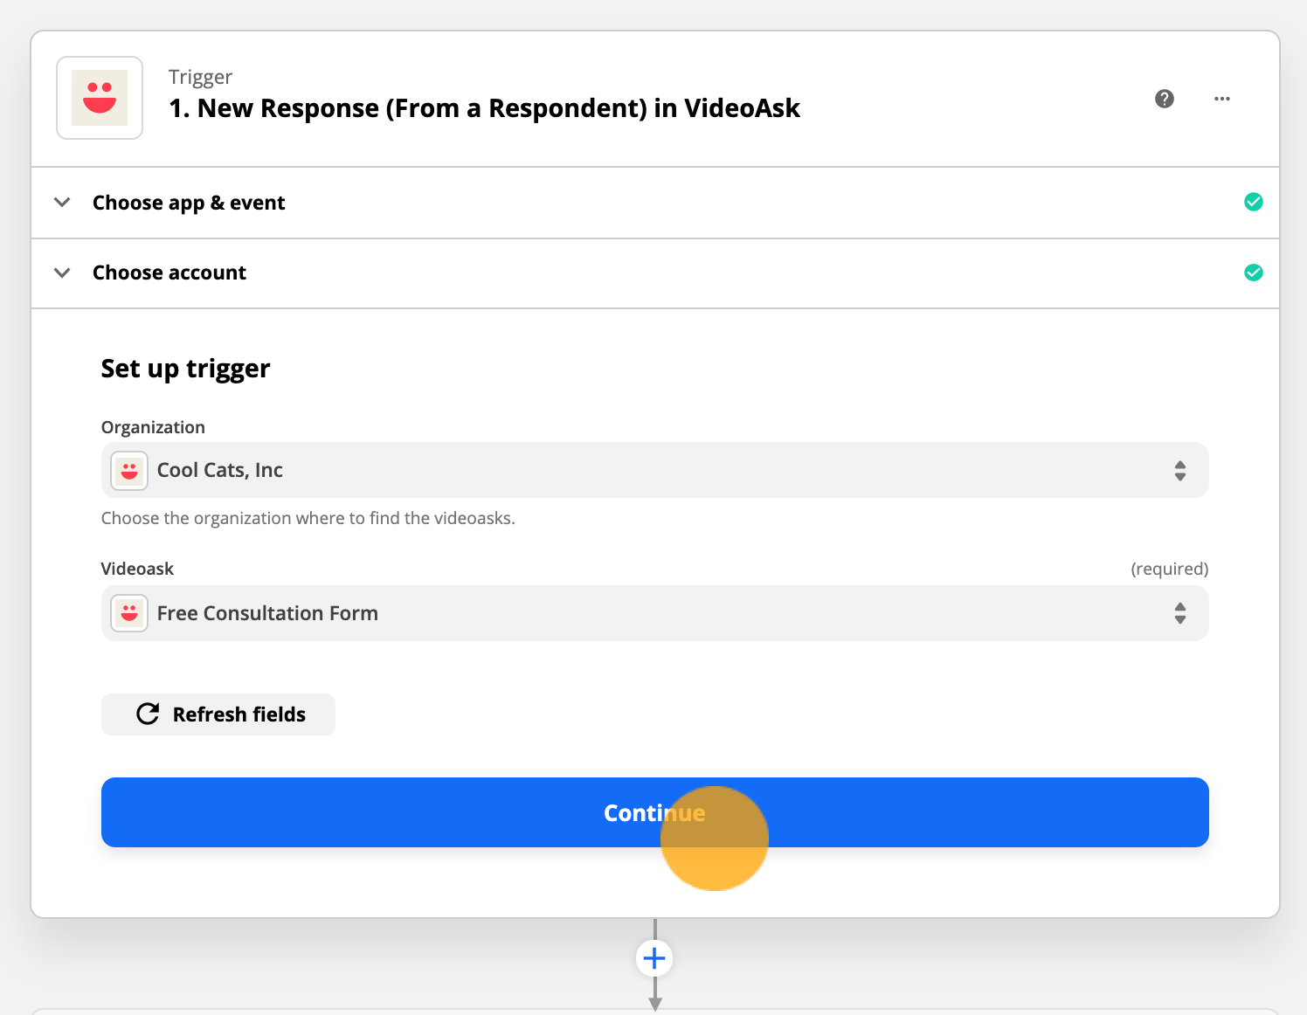Click the Free Consultation Form field
The width and height of the screenshot is (1307, 1015).
tap(655, 613)
